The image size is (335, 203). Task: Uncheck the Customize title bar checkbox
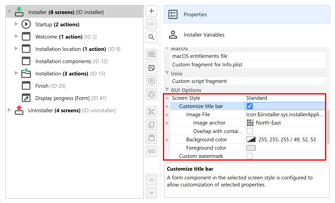[250, 106]
